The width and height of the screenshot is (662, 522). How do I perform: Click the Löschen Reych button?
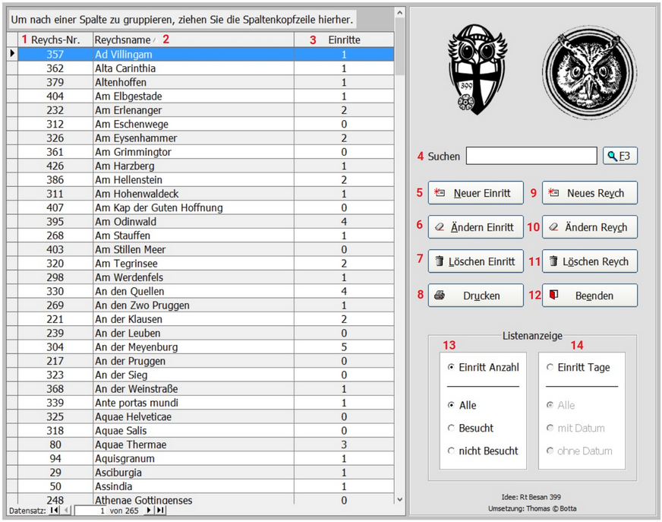tap(590, 261)
